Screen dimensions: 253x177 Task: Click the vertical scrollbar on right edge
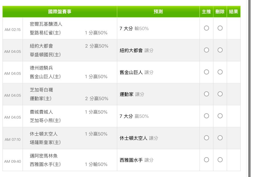[x=250, y=88]
